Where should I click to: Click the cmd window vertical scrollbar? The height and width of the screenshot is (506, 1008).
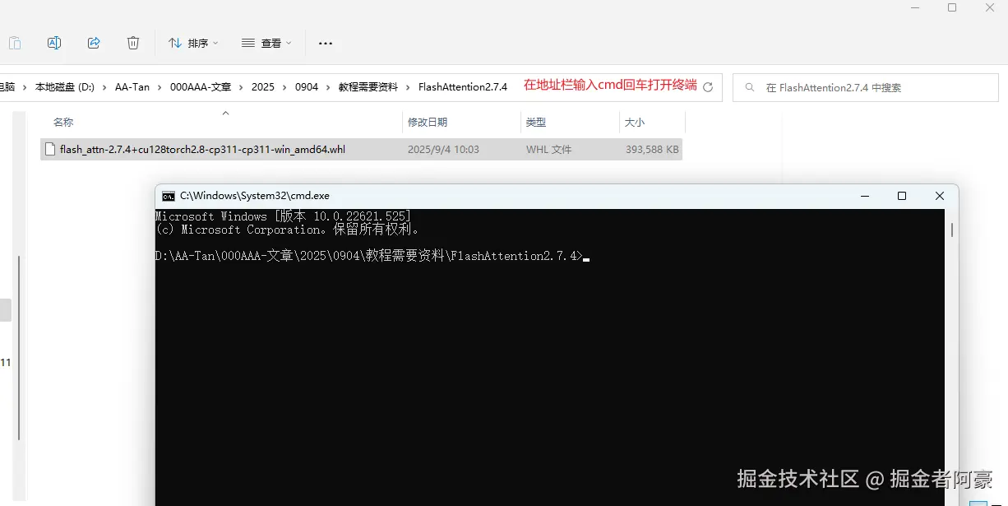point(951,230)
